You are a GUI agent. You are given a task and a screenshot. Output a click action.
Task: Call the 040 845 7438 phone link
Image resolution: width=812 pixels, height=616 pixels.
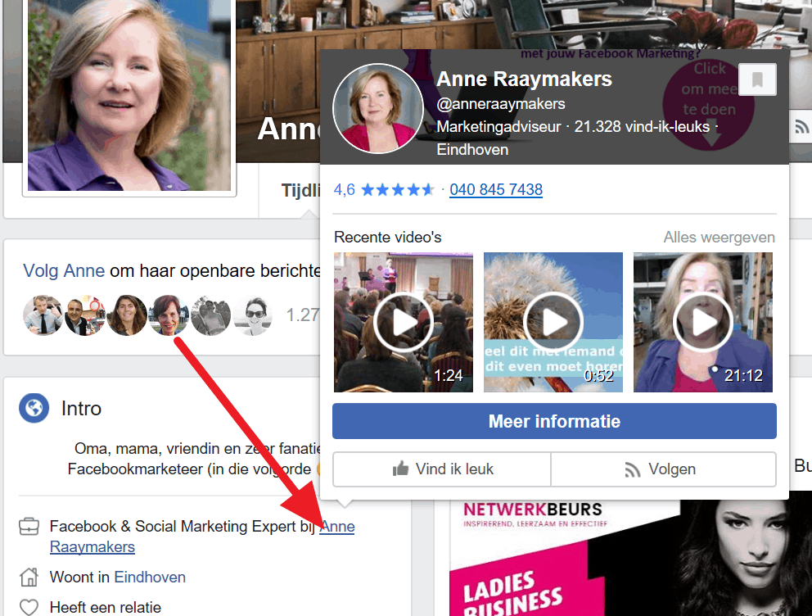coord(496,189)
